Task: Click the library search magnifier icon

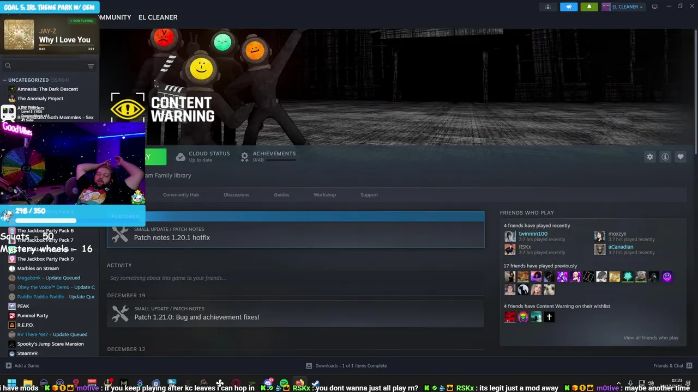Action: click(x=8, y=66)
